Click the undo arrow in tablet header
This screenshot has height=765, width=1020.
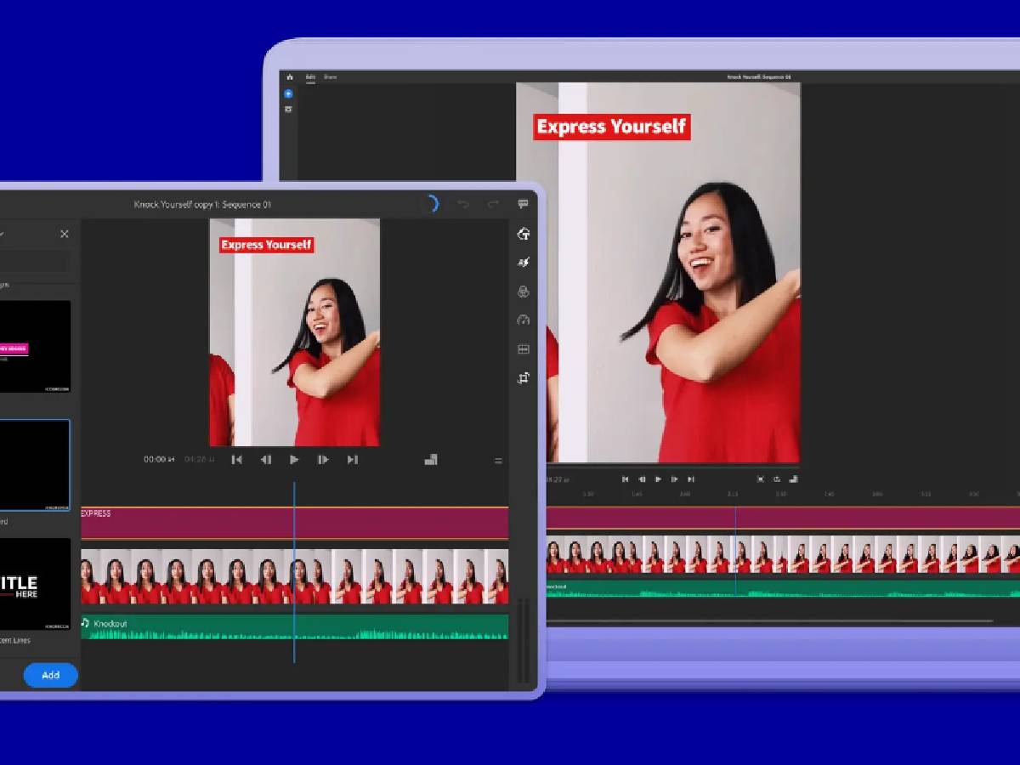(x=463, y=204)
